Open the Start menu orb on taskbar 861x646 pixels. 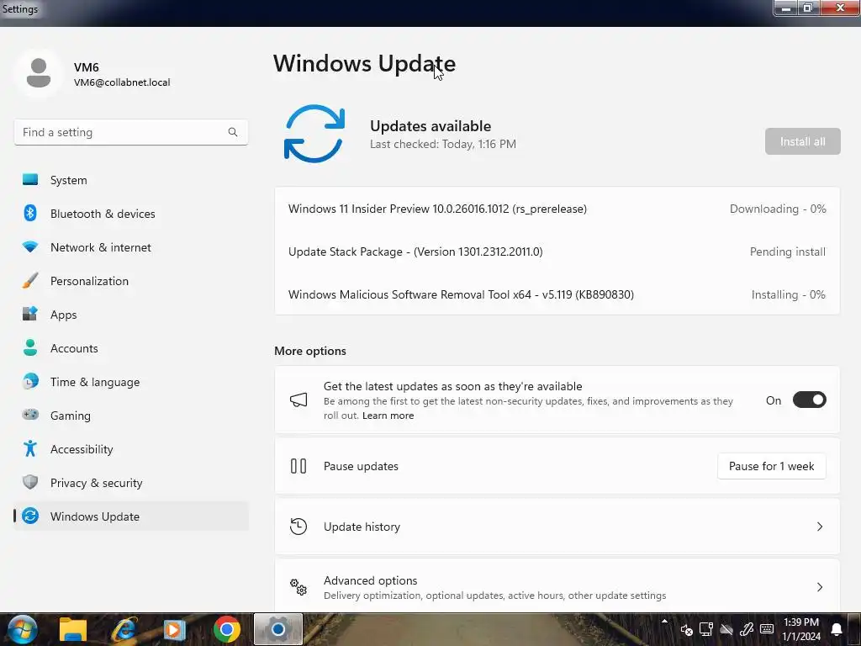coord(22,629)
